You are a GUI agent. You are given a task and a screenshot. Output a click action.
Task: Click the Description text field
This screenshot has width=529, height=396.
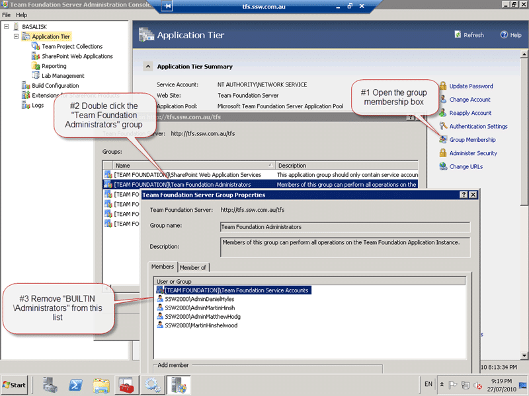345,247
